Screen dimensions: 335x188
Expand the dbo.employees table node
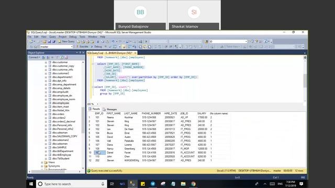46,103
